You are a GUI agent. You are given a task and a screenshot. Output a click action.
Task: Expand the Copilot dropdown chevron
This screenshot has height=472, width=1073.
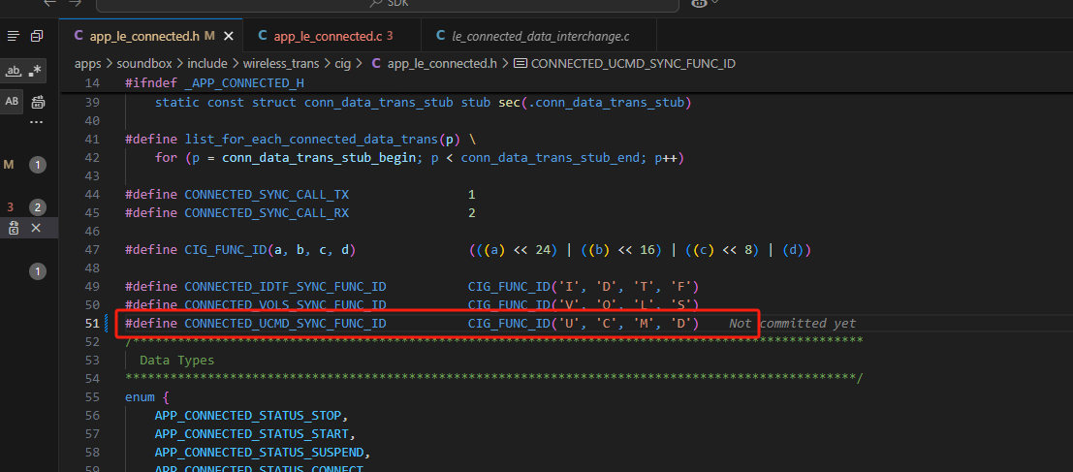coord(715,3)
